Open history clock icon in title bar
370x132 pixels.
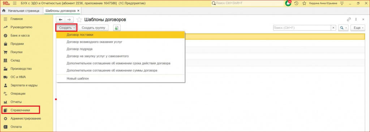pyautogui.click(x=296, y=3)
